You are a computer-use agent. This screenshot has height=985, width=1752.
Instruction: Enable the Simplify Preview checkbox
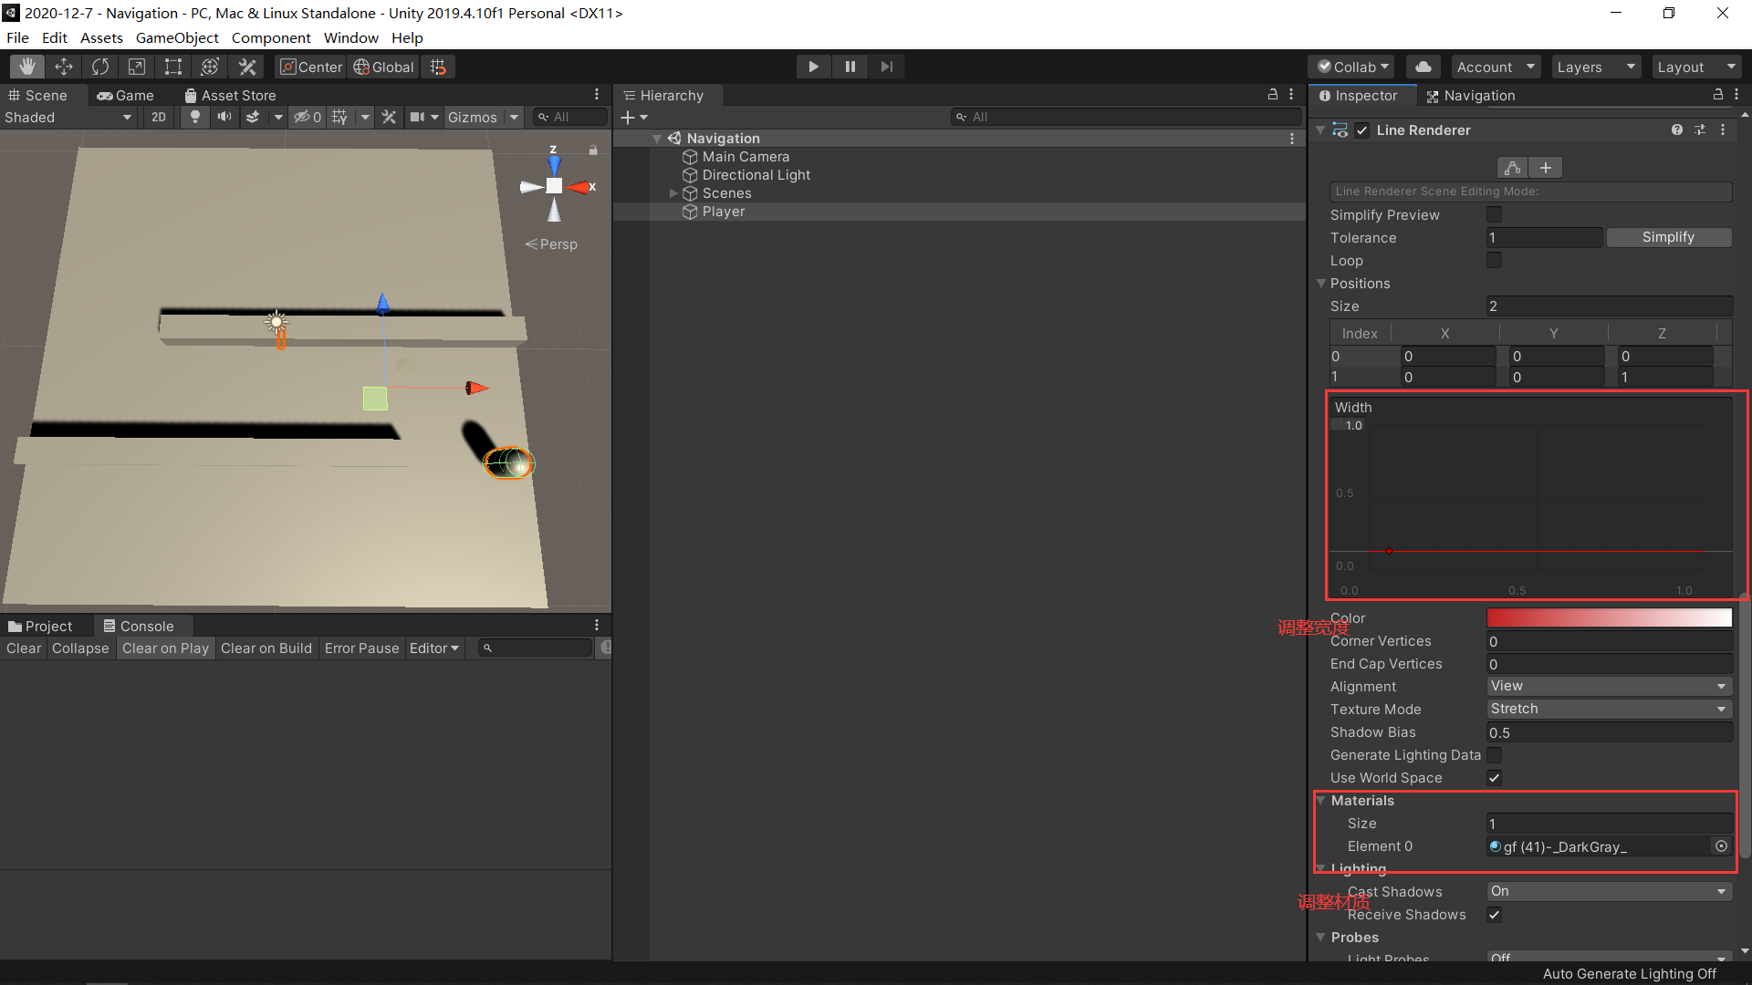pos(1494,214)
